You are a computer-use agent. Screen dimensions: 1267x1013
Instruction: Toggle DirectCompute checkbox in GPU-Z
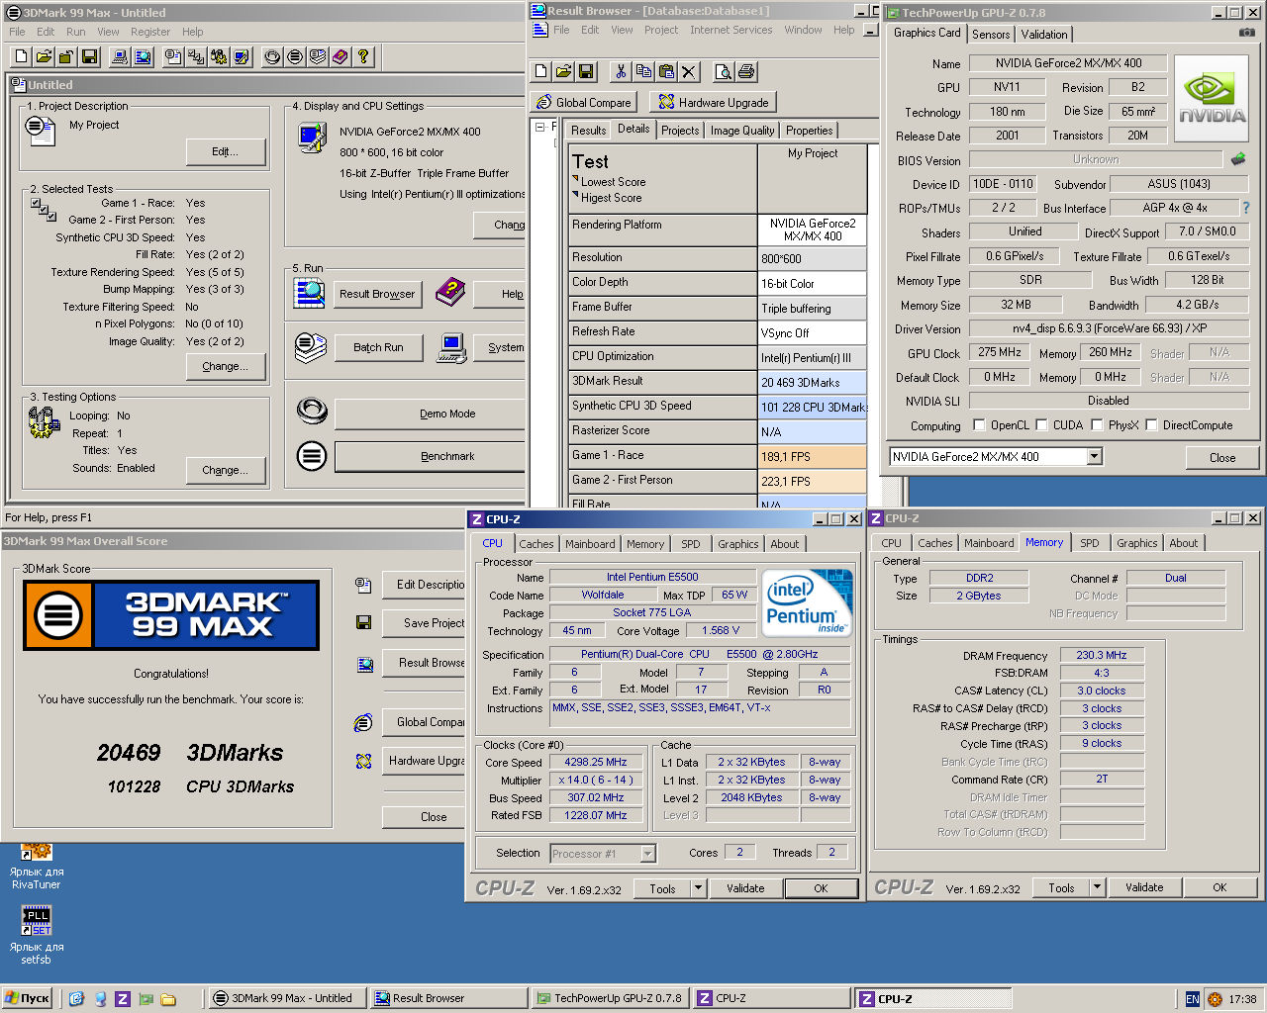(1150, 425)
